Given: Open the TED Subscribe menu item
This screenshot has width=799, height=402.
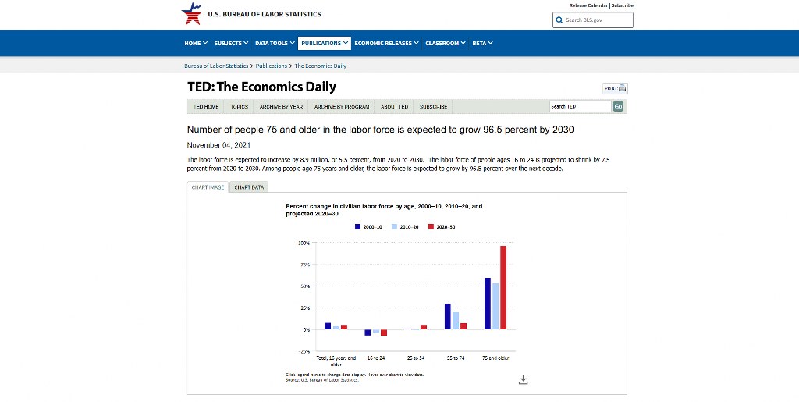Looking at the screenshot, I should point(433,106).
